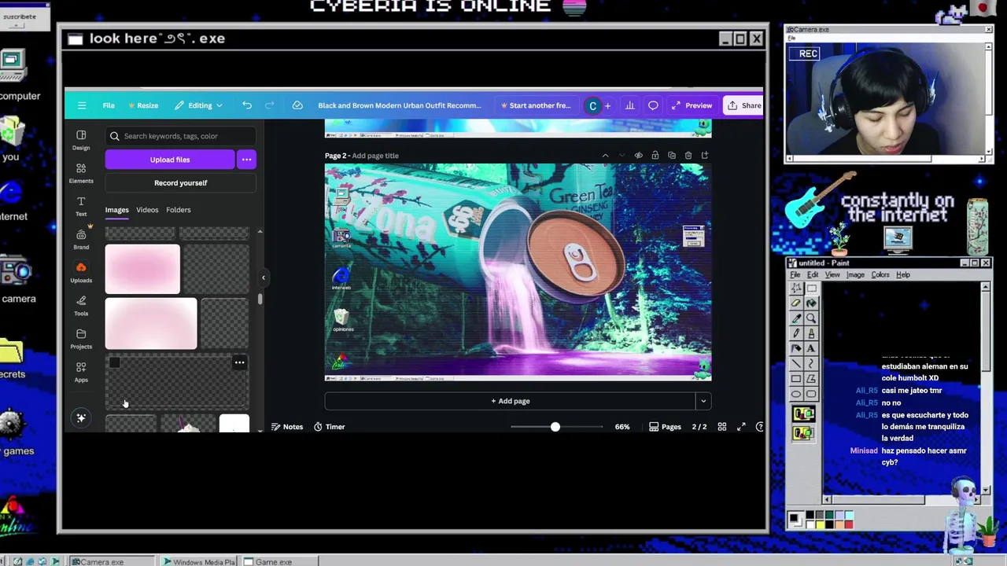This screenshot has height=566, width=1007.
Task: Click the user avatar C
Action: coord(592,105)
